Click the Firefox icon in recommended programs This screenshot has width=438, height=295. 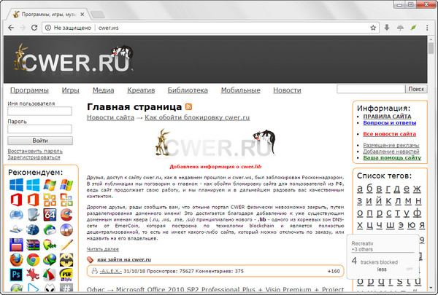pos(15,259)
